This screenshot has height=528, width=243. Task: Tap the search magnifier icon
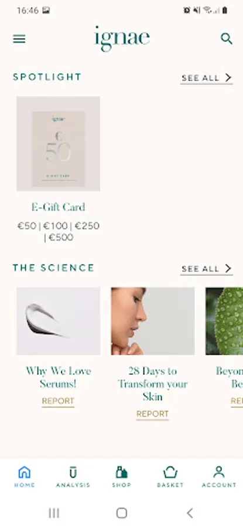pos(227,39)
